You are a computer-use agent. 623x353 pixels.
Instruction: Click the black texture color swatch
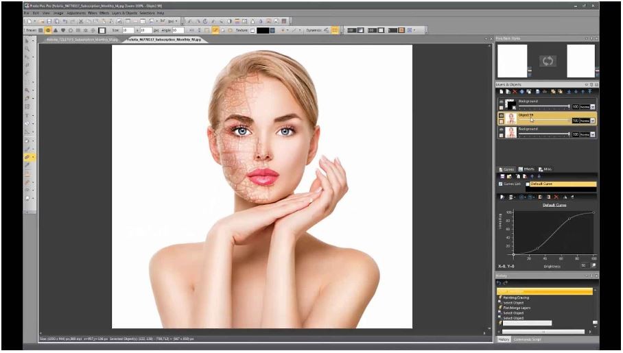point(263,30)
